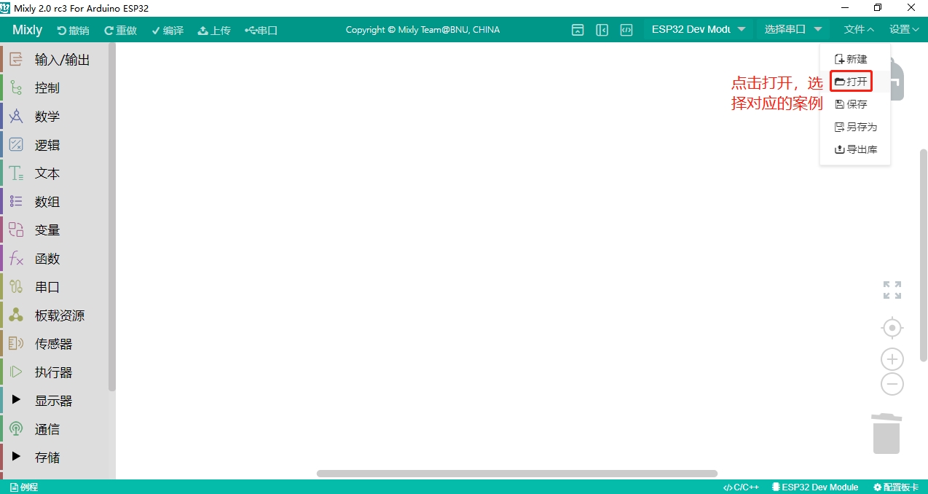Viewport: 928px width, 494px height.
Task: Zoom in with the plus circle icon
Action: pyautogui.click(x=892, y=359)
